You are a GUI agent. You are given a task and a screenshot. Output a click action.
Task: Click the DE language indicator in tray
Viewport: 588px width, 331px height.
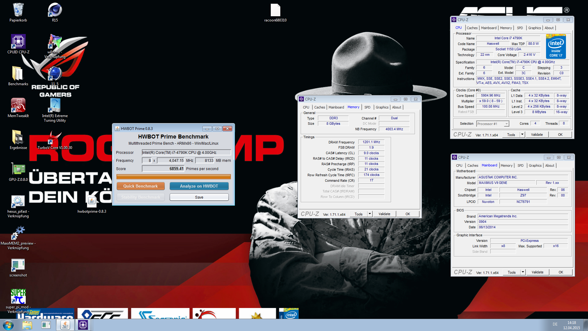[555, 324]
